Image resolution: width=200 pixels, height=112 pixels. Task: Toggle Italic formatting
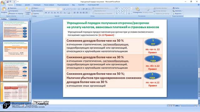click(49, 13)
